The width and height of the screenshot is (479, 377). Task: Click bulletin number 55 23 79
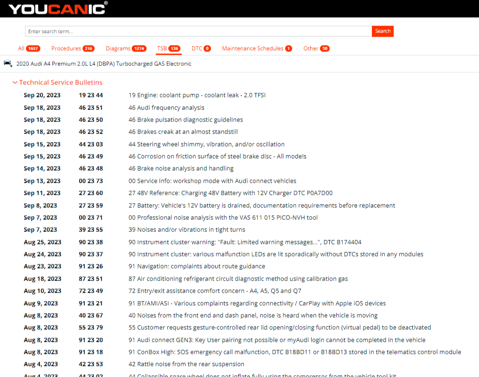click(91, 327)
